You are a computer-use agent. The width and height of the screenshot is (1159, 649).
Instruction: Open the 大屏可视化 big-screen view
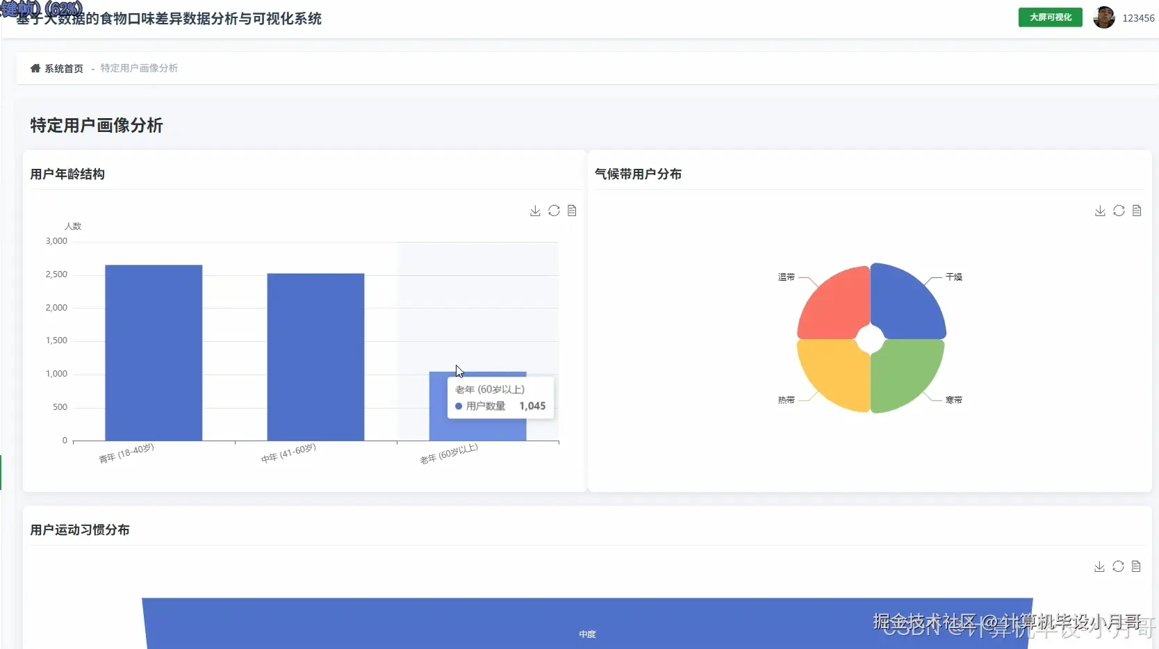tap(1049, 17)
